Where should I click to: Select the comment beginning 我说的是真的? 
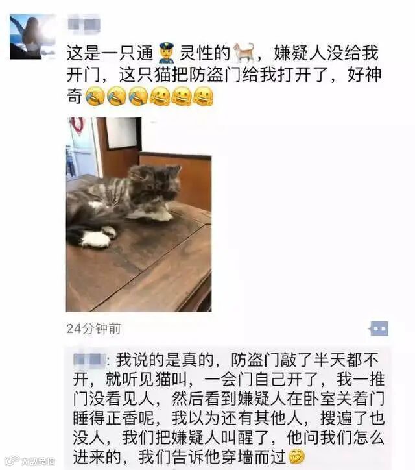point(228,408)
